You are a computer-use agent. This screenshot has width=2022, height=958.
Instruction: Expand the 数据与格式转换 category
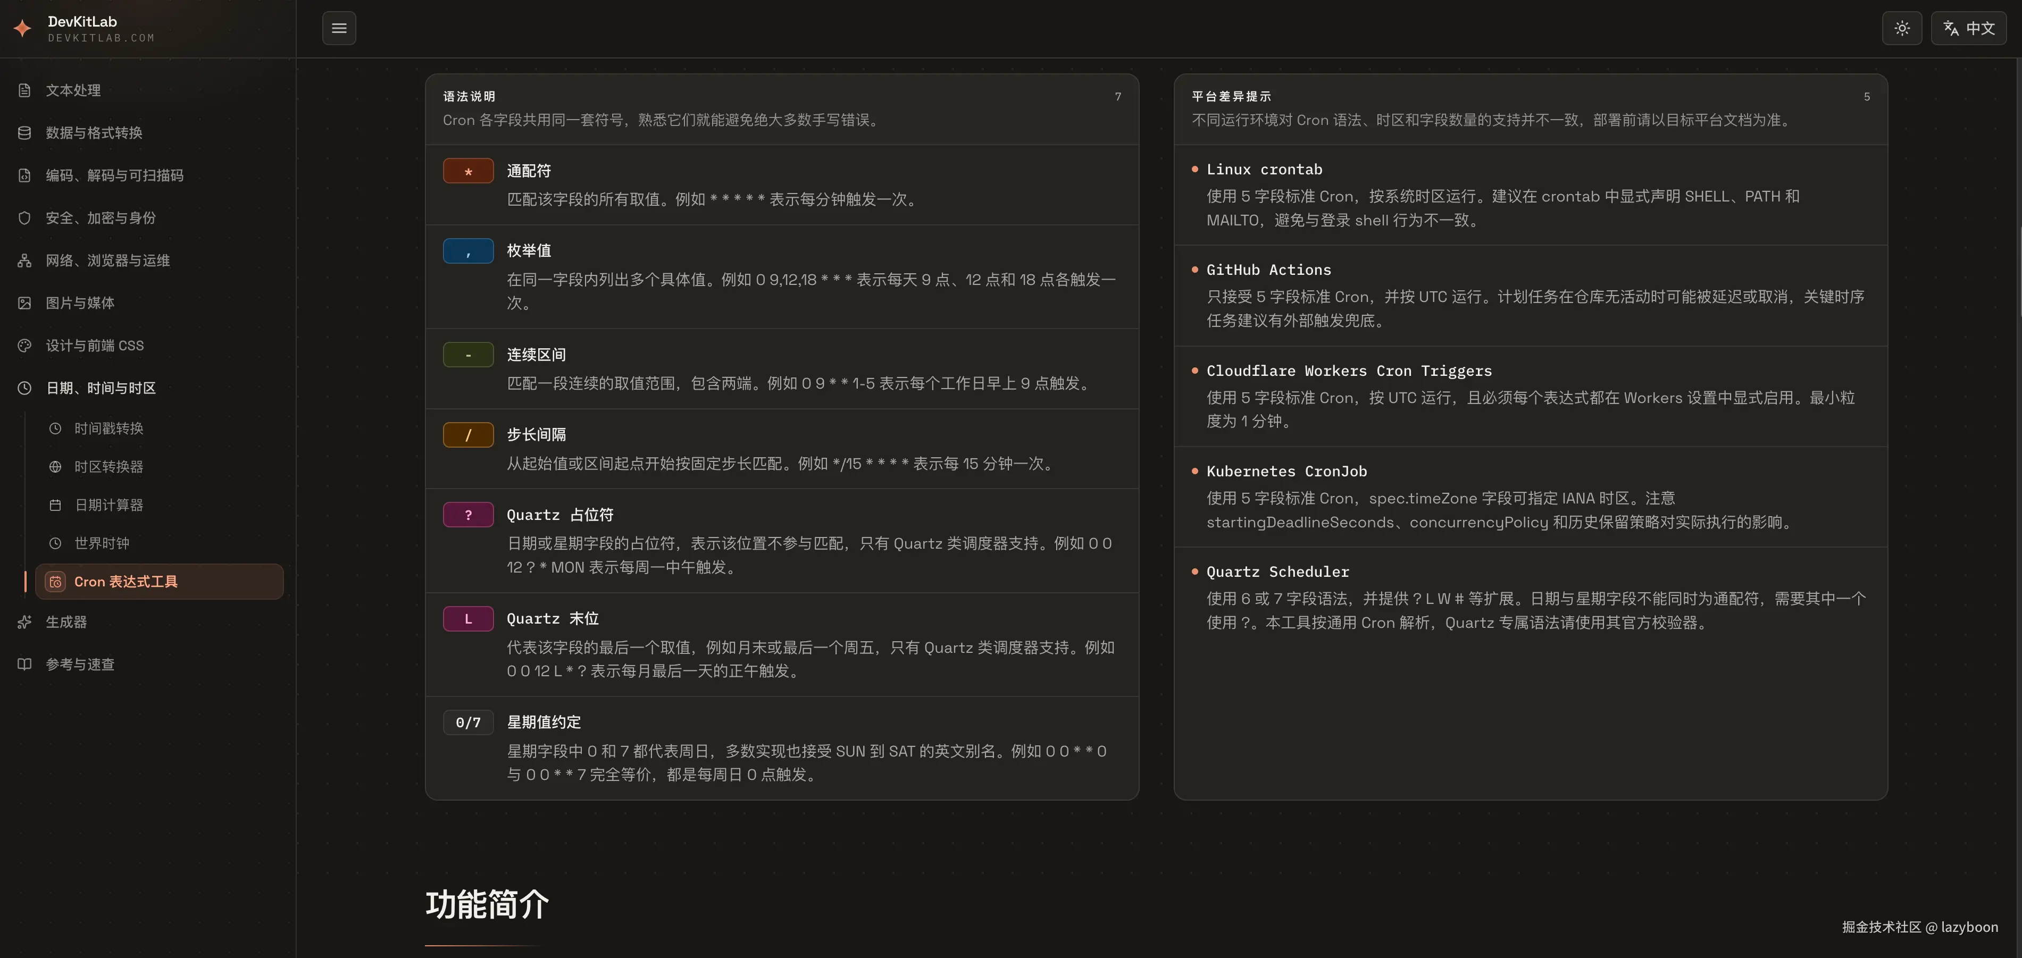tap(147, 132)
